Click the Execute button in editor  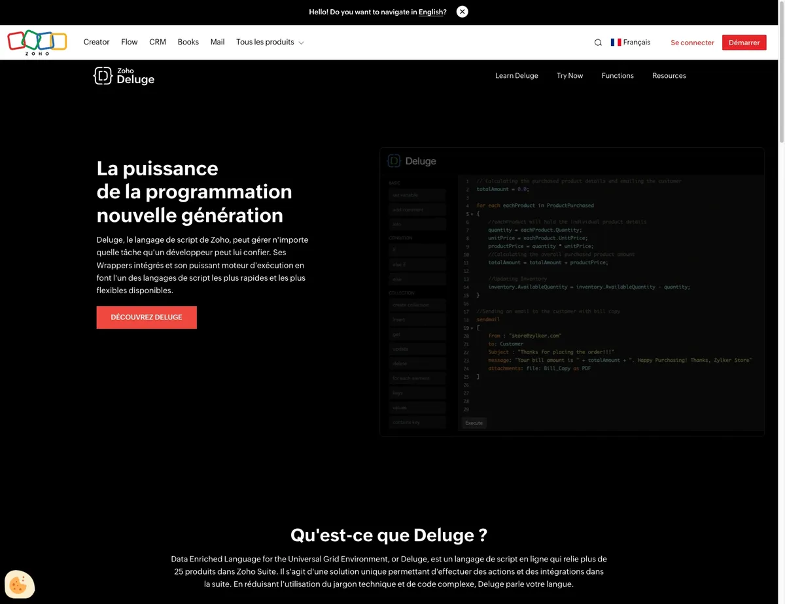click(x=474, y=423)
